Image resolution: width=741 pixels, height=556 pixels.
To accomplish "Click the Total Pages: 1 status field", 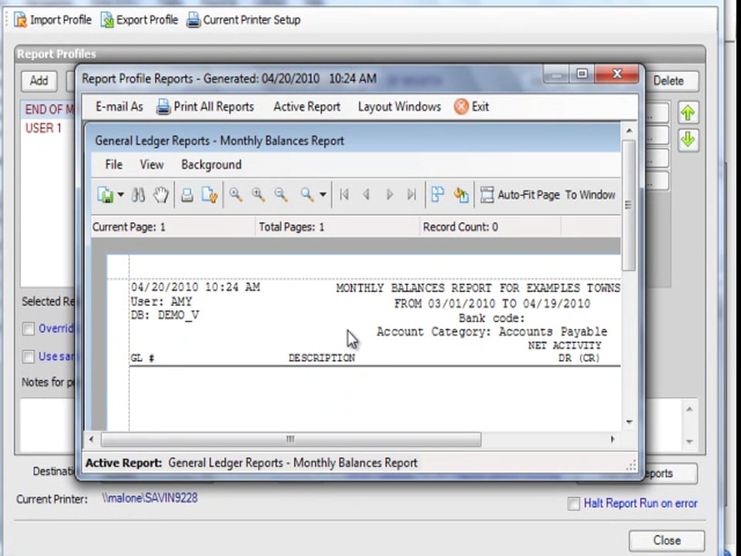I will pyautogui.click(x=337, y=227).
